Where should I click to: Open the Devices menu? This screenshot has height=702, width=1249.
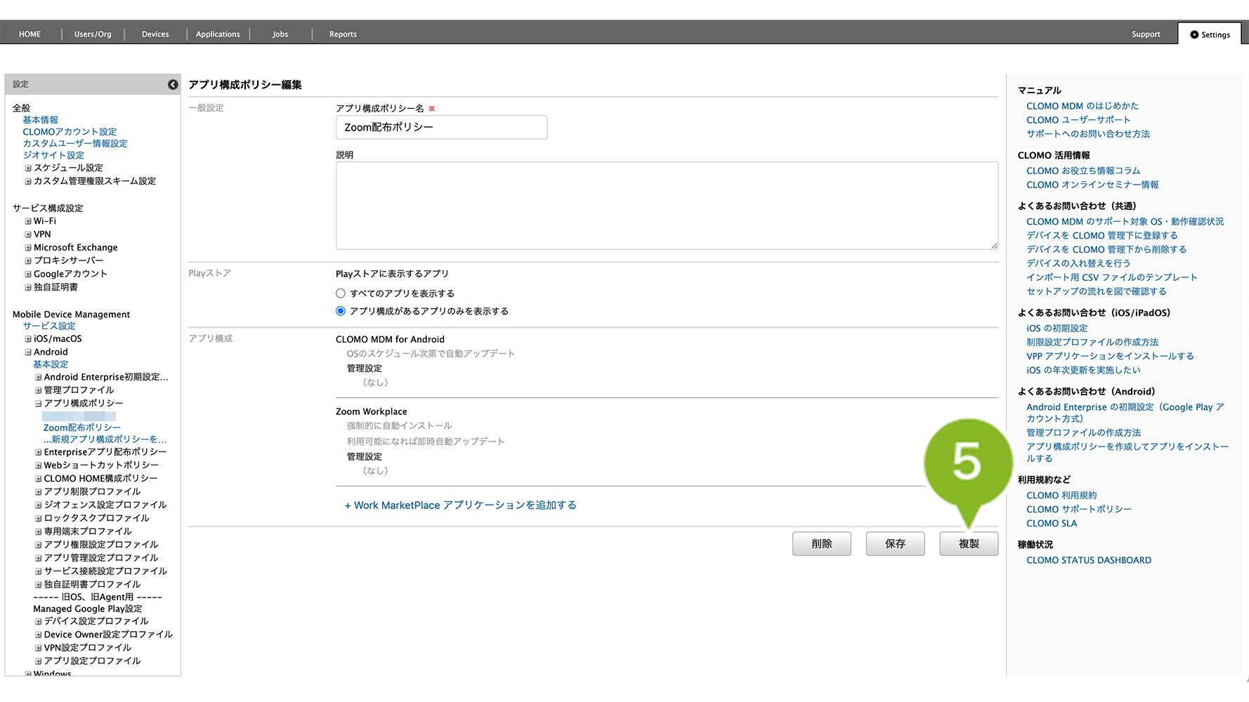tap(155, 34)
